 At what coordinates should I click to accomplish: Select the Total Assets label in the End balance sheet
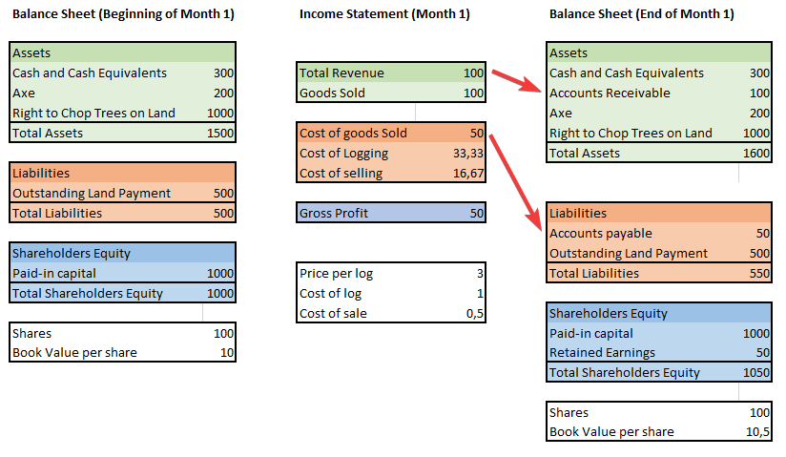click(585, 154)
